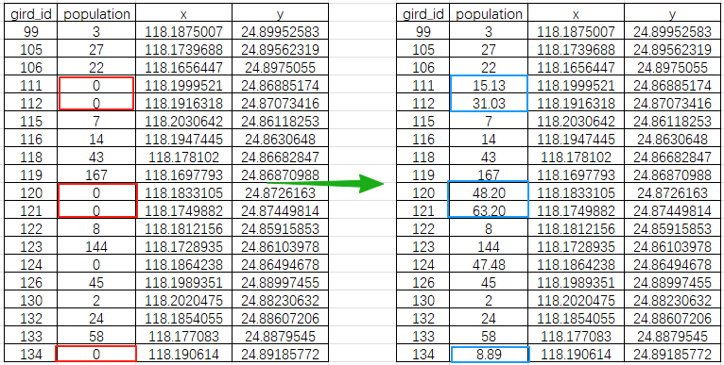Click the zero population for gird_id 111
The image size is (724, 365).
(96, 85)
